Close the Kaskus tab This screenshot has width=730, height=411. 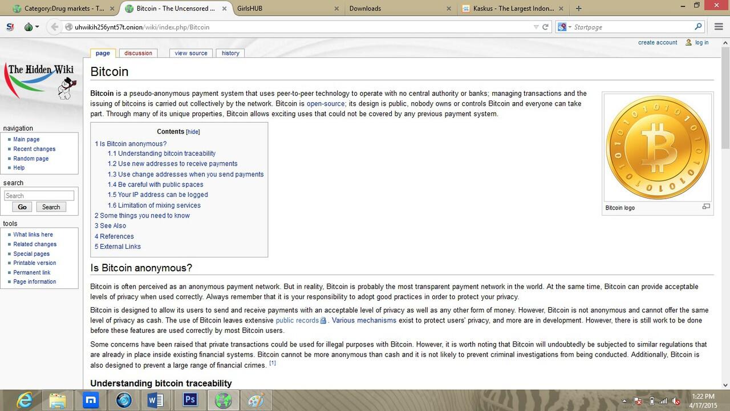(x=561, y=9)
